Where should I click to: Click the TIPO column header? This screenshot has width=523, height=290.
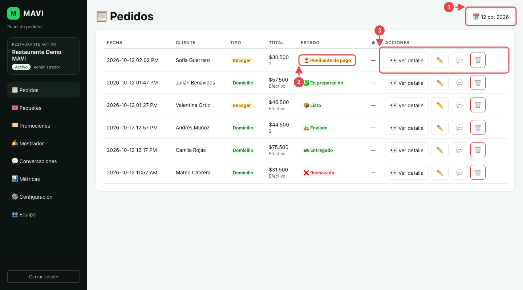(x=235, y=42)
